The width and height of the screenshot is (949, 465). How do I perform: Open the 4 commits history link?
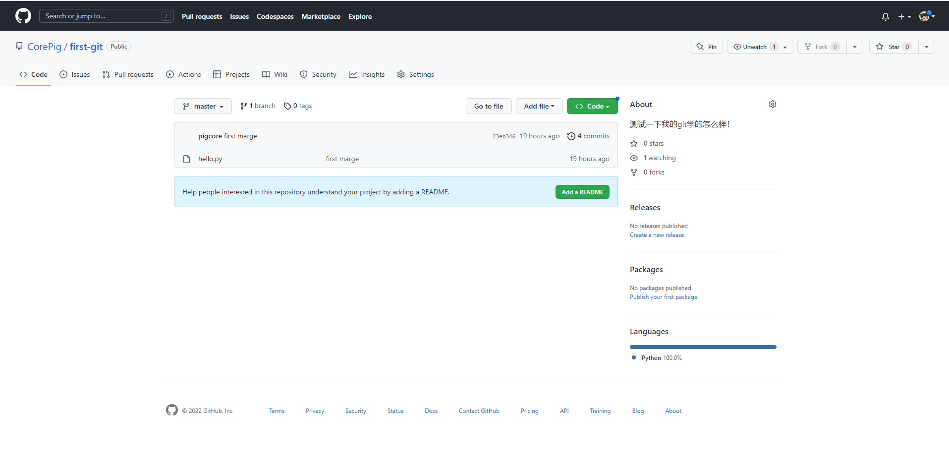(589, 136)
